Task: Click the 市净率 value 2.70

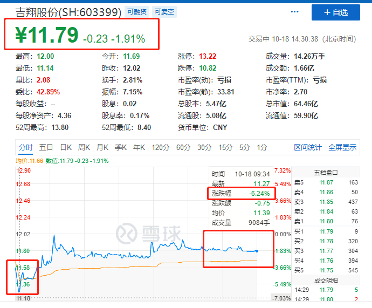Action: point(301,92)
